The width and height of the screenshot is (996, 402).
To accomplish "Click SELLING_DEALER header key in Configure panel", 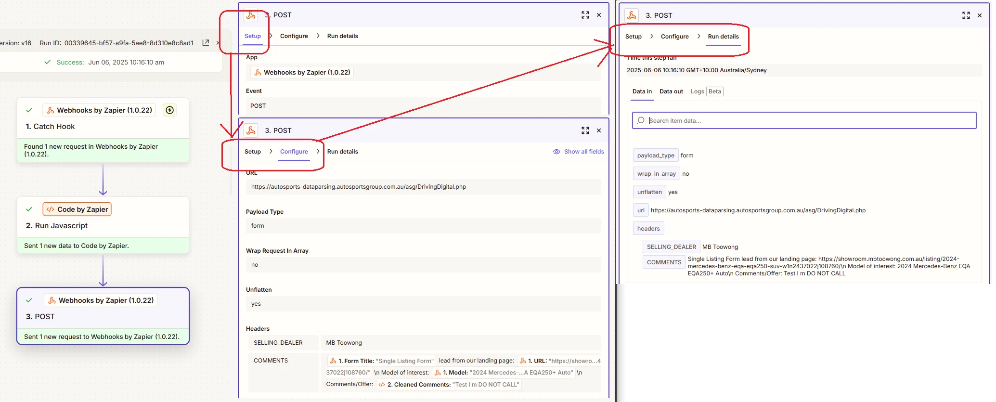I will point(284,343).
